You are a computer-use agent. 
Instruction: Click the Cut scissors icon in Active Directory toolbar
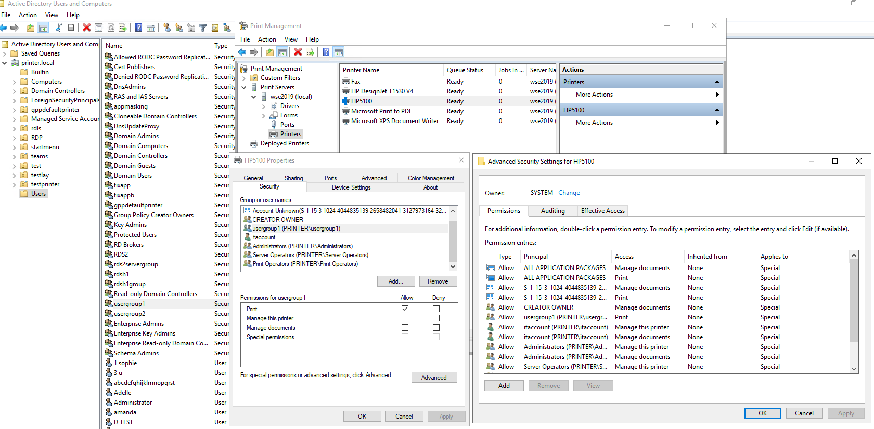(59, 28)
